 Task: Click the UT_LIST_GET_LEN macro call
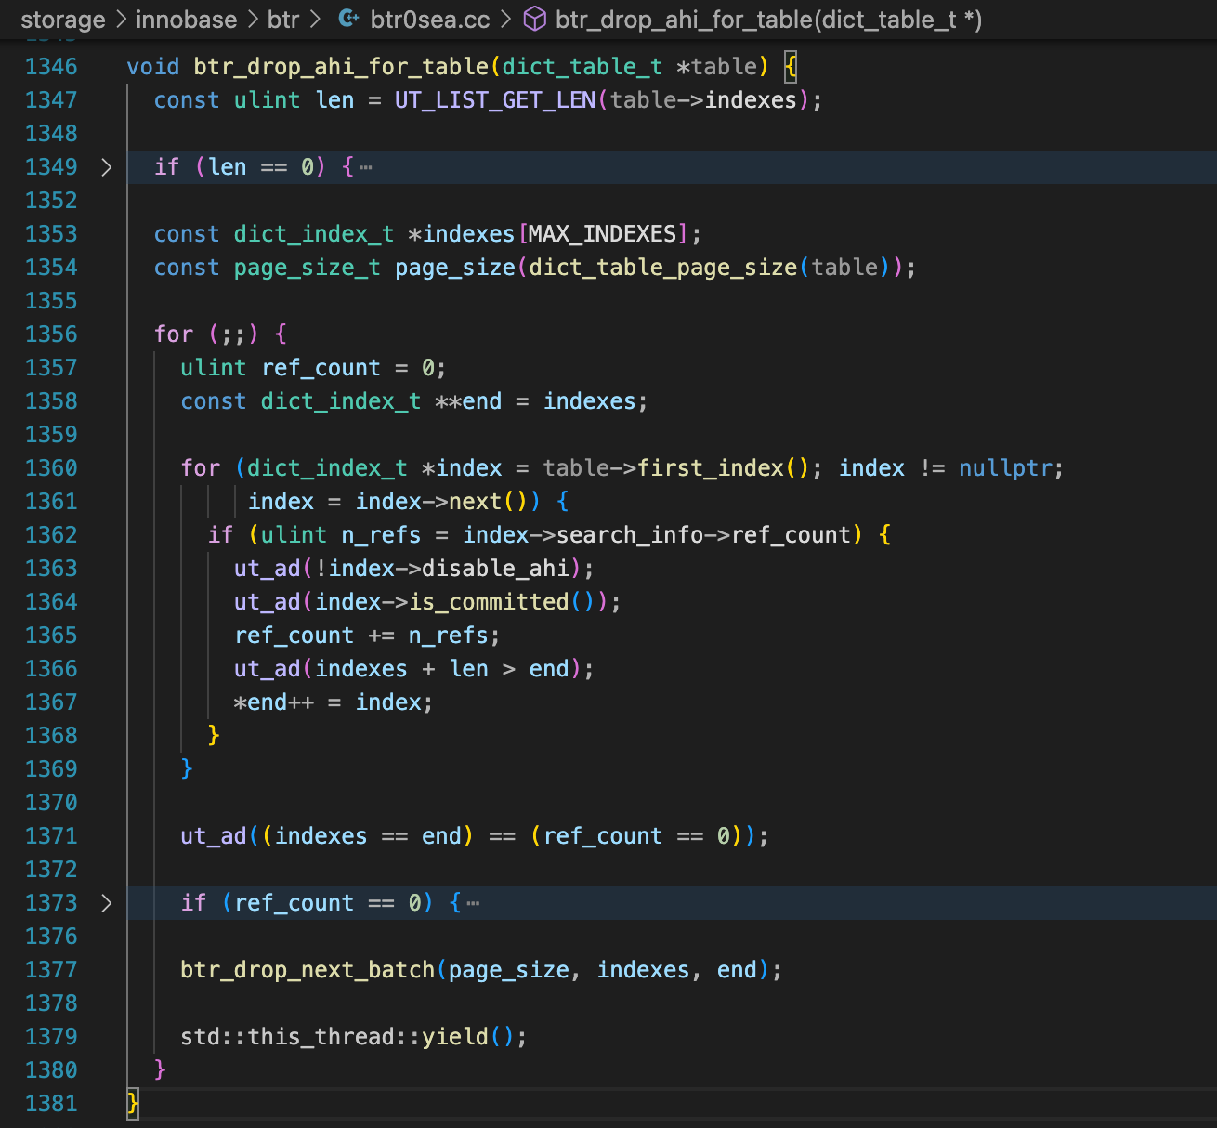(x=494, y=100)
